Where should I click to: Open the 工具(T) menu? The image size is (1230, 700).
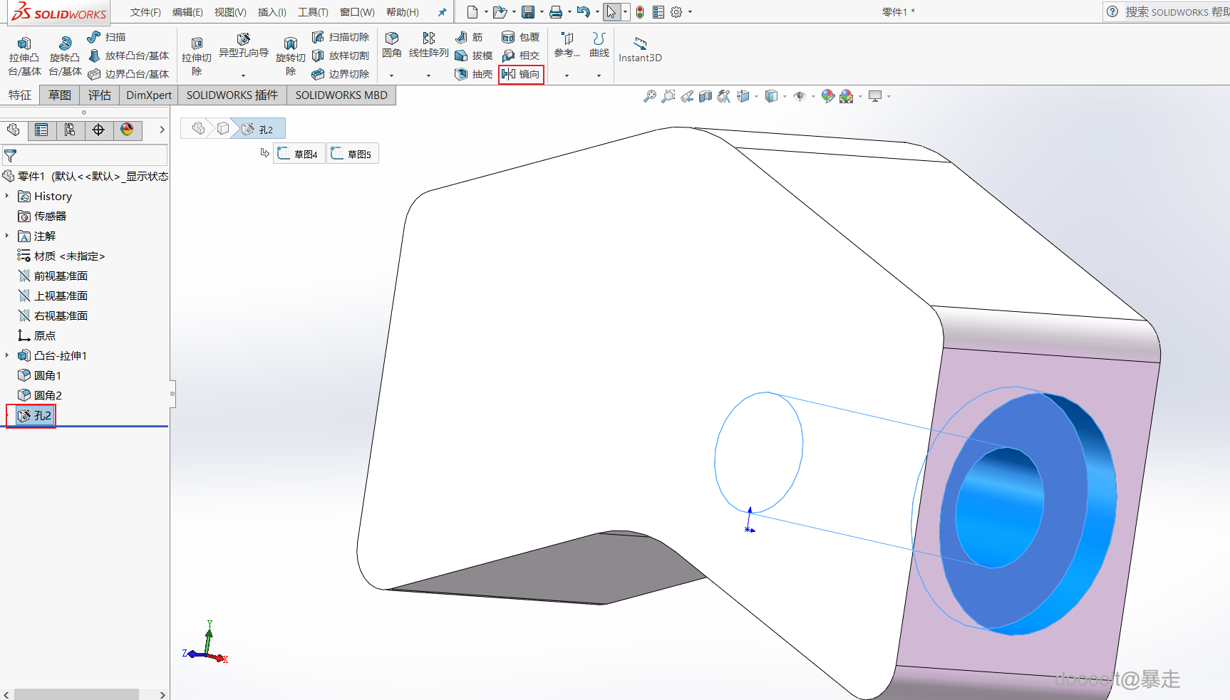(x=313, y=12)
